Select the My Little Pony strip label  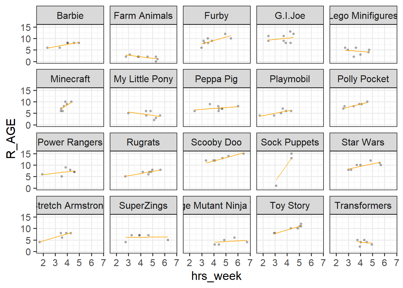click(143, 79)
